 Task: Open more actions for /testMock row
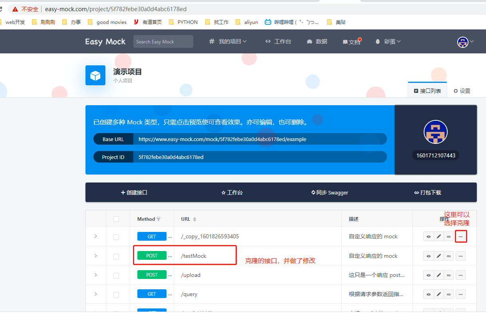click(460, 255)
